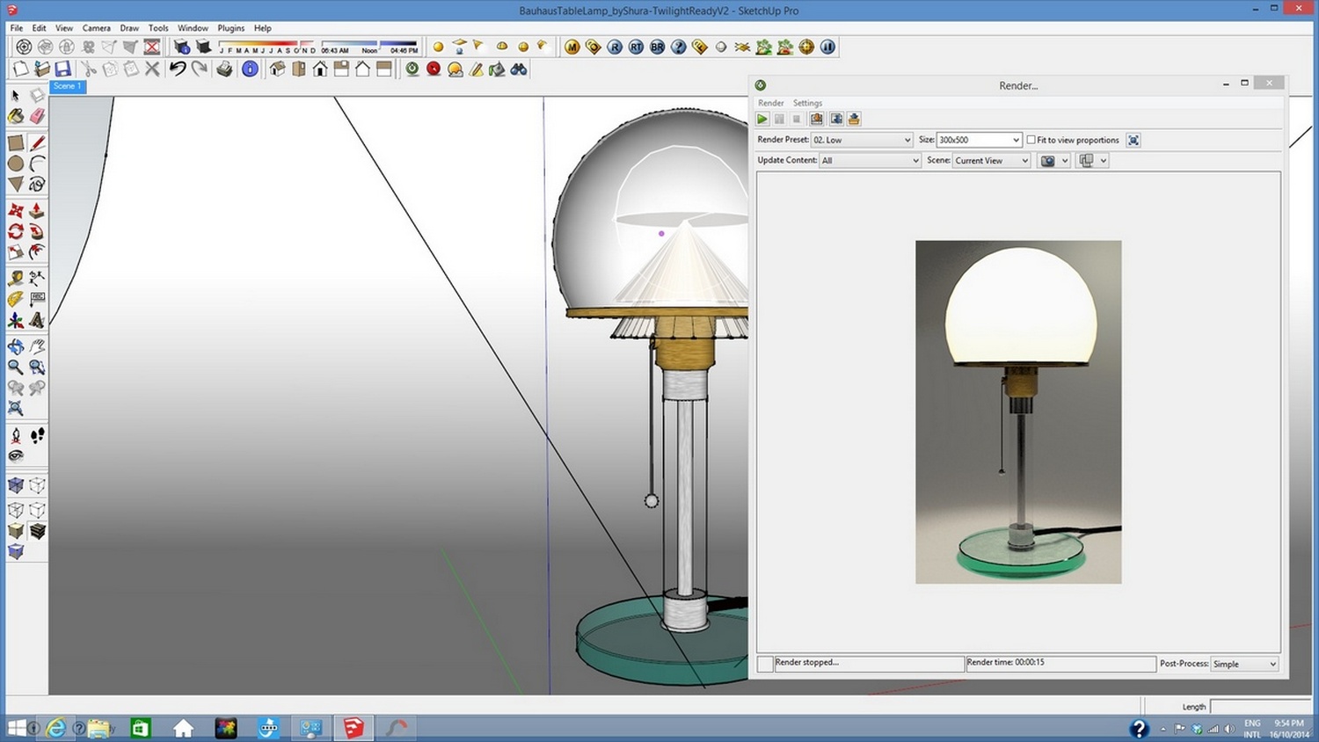The width and height of the screenshot is (1319, 742).
Task: Open File Explorer from taskbar
Action: (x=100, y=728)
